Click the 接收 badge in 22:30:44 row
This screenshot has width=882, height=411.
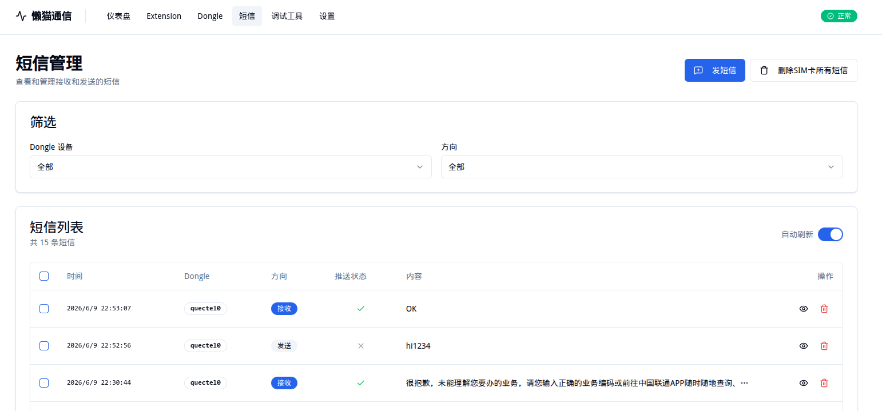click(284, 383)
